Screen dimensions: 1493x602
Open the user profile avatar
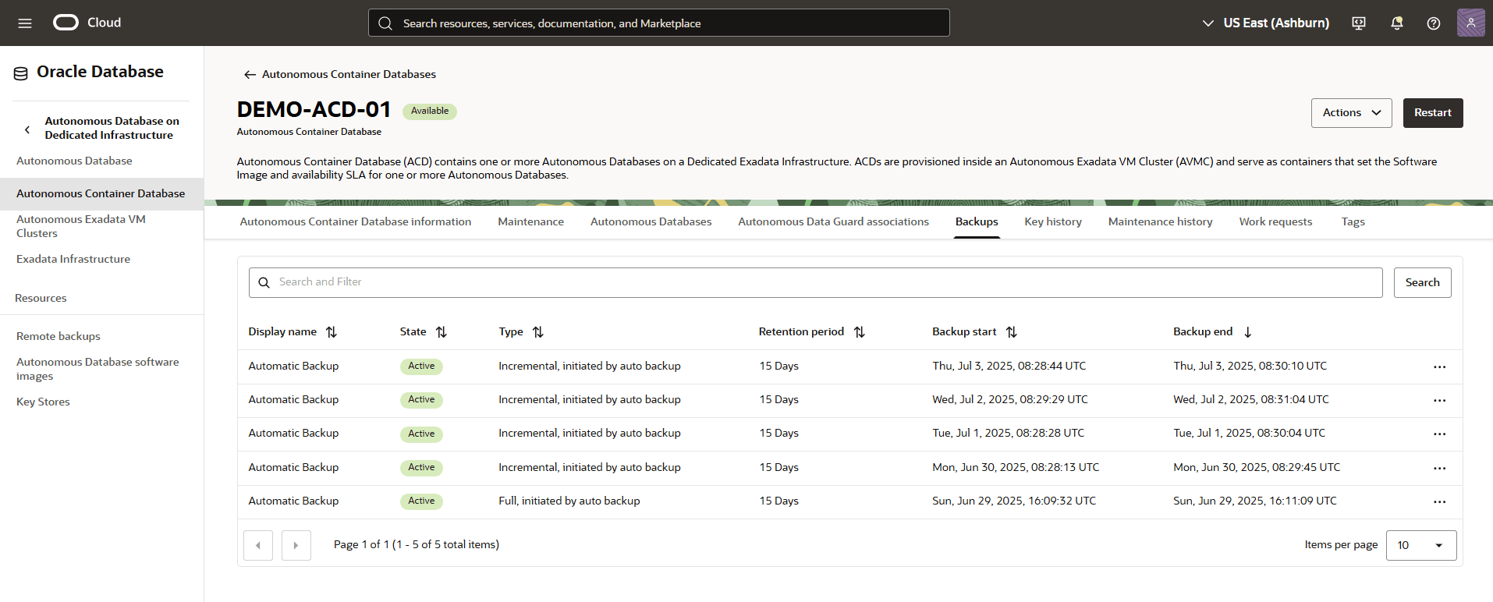click(x=1471, y=23)
